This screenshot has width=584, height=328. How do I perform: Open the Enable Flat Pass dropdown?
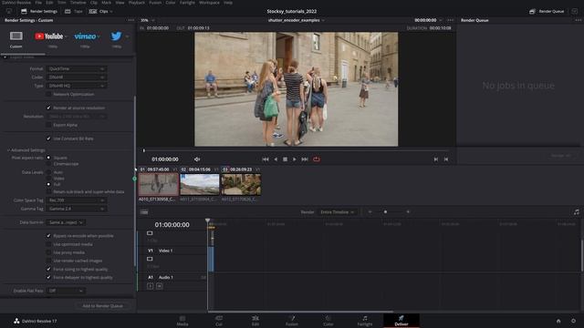point(66,291)
